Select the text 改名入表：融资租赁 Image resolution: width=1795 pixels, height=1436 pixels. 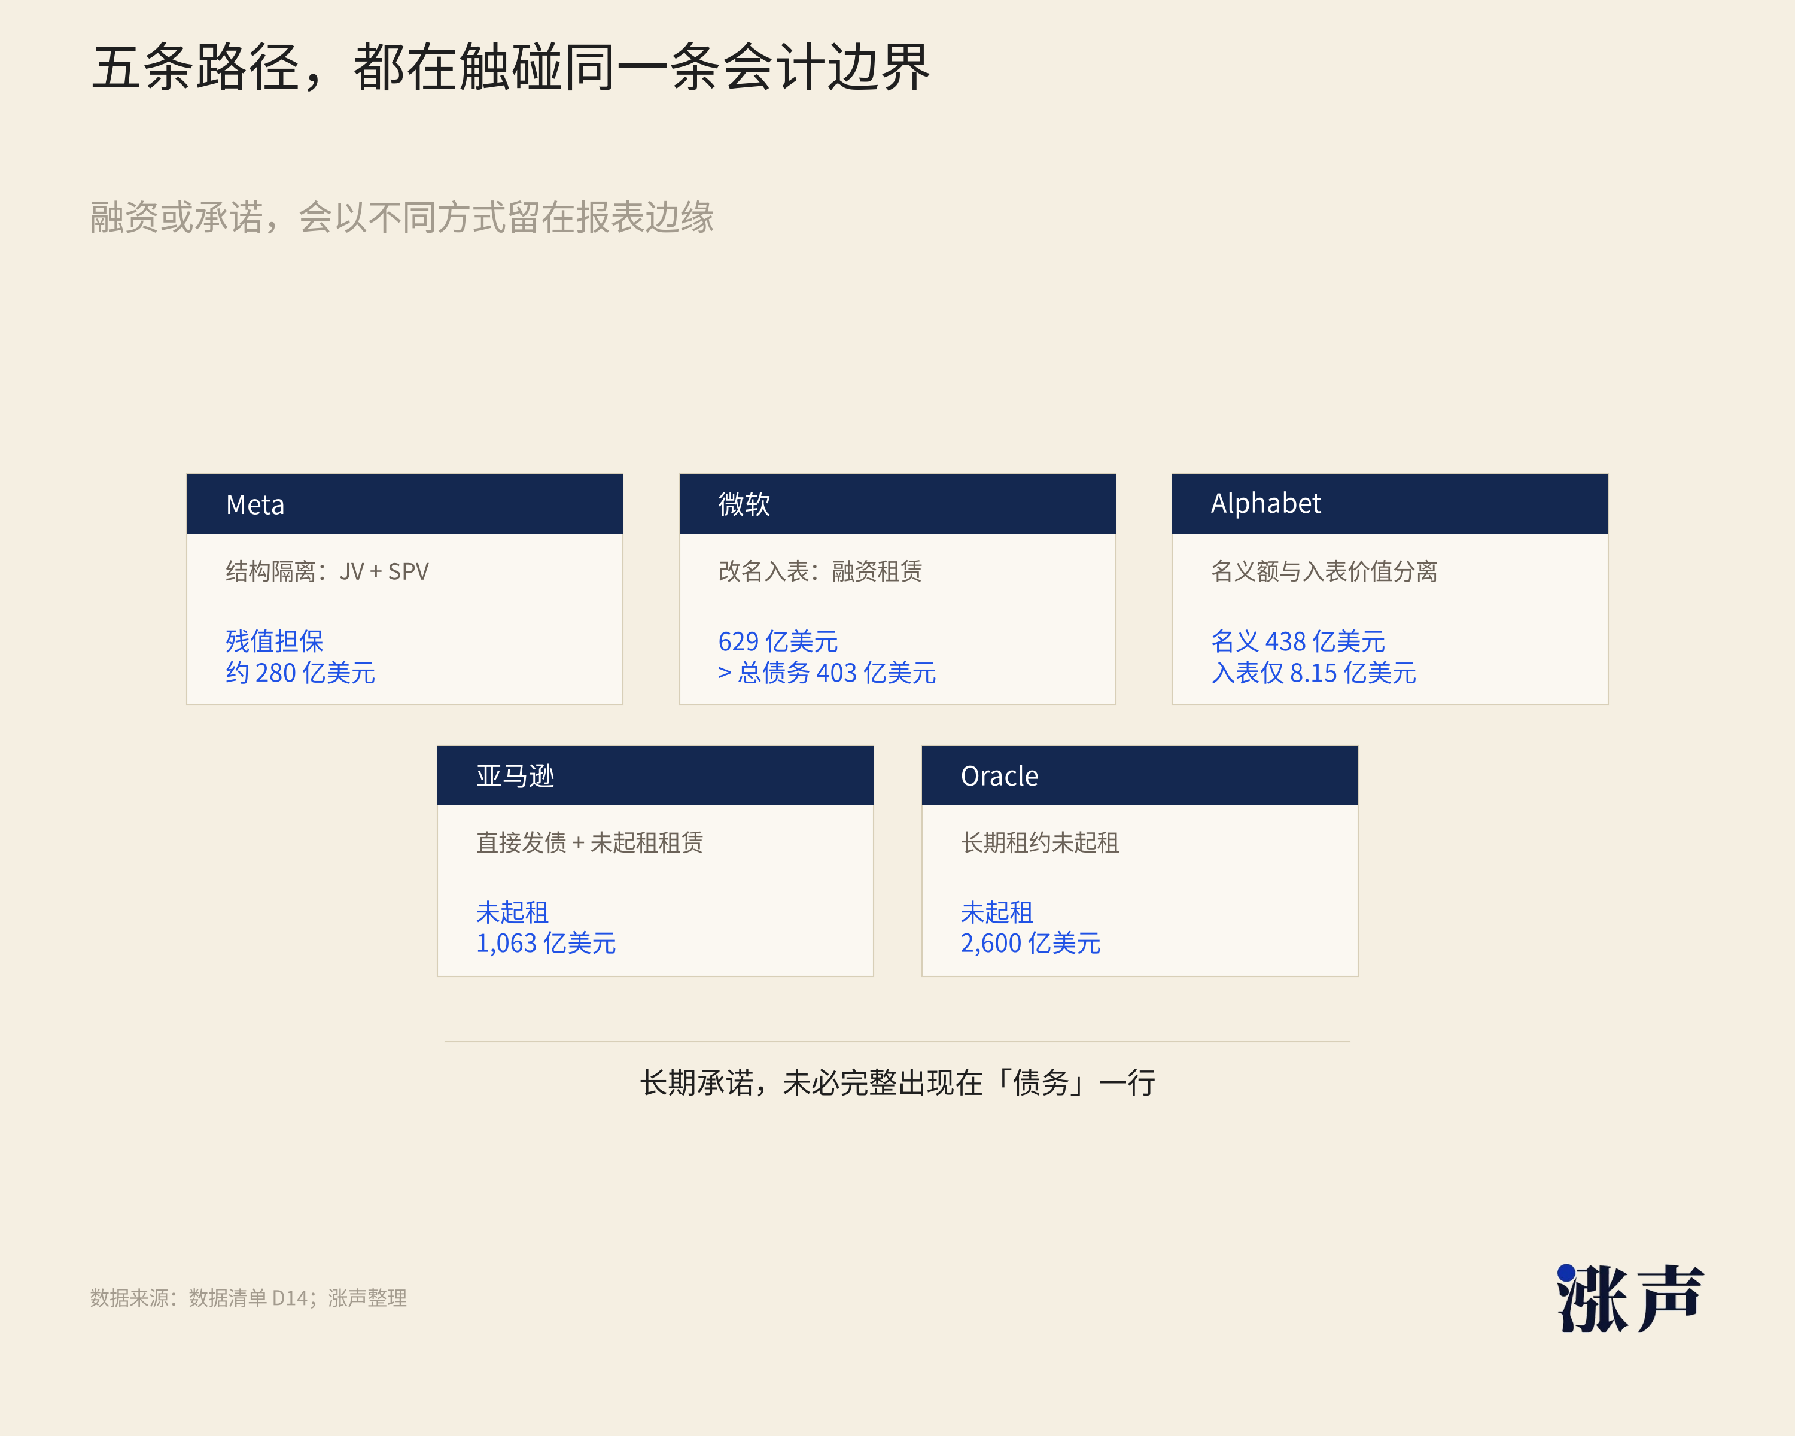[820, 571]
